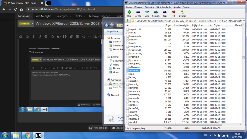Open text alignment dropdown in editor
Viewport: 247px width, 139px height.
coord(97,36)
